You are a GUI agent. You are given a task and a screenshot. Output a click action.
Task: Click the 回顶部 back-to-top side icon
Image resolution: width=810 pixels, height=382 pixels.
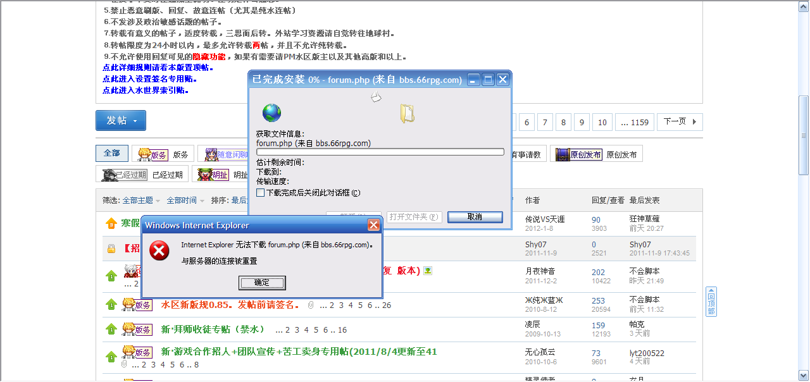pos(711,301)
